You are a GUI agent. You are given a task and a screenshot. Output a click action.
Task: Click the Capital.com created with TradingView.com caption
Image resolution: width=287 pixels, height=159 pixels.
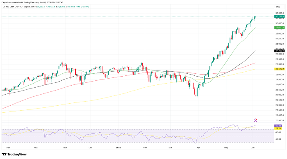[x=32, y=2]
